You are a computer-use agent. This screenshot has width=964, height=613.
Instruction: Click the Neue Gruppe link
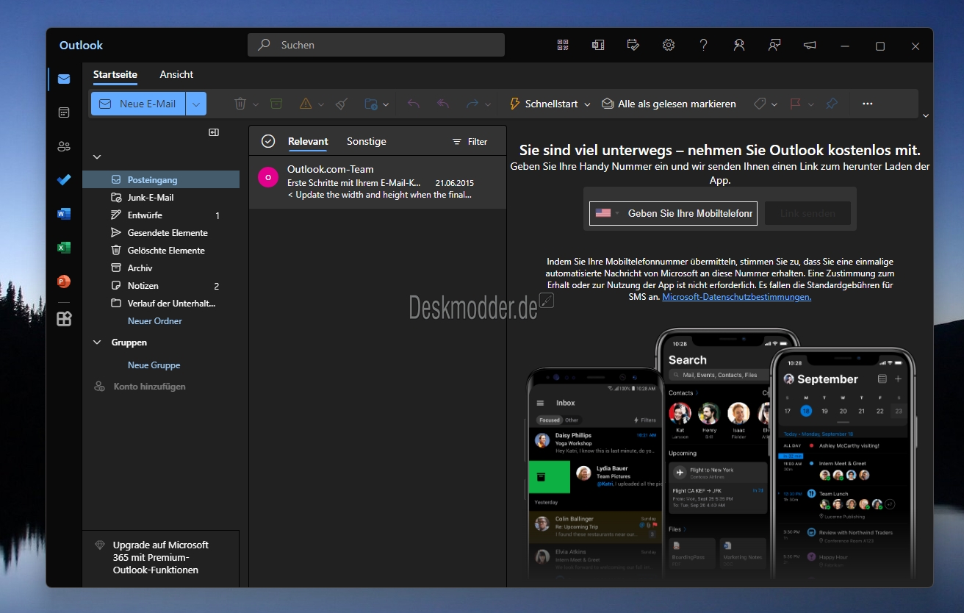pyautogui.click(x=154, y=365)
